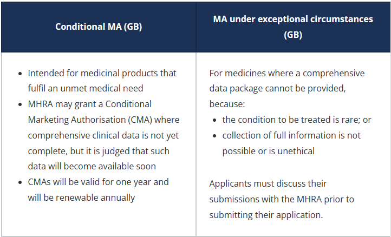391x237 pixels.
Task: Click the text "fulfil an unmet medical need"
Action: pyautogui.click(x=86, y=88)
